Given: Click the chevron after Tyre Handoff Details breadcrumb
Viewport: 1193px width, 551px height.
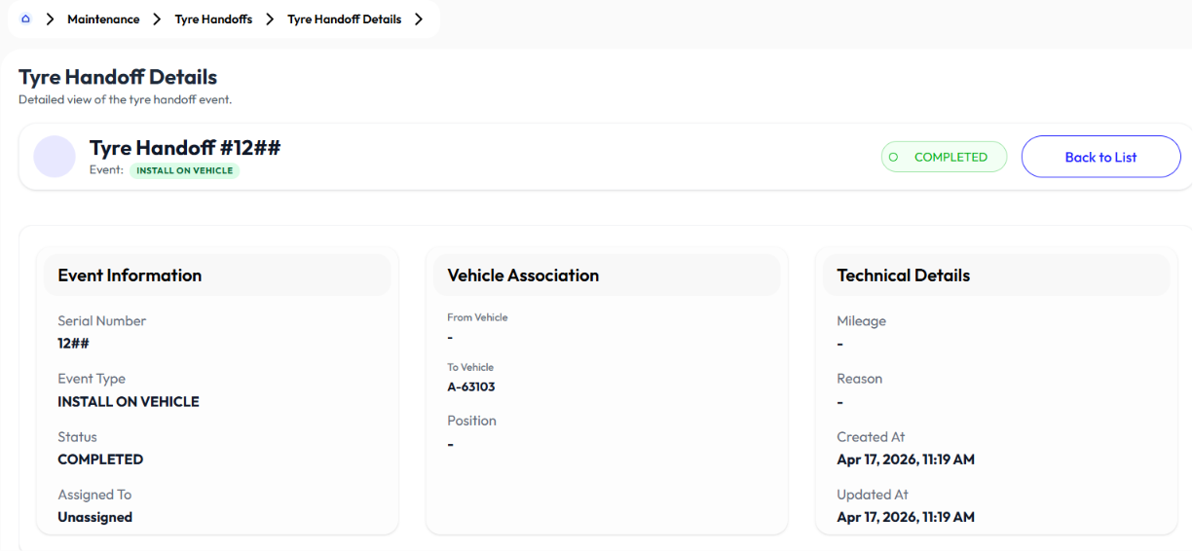Looking at the screenshot, I should click(419, 19).
